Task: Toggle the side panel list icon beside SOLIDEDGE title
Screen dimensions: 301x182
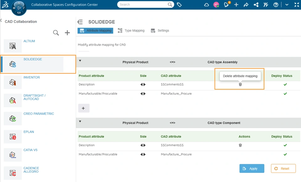Action: [x=80, y=22]
